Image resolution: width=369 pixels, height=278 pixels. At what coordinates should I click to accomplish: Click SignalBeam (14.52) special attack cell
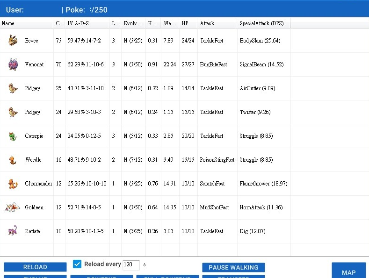pos(261,64)
